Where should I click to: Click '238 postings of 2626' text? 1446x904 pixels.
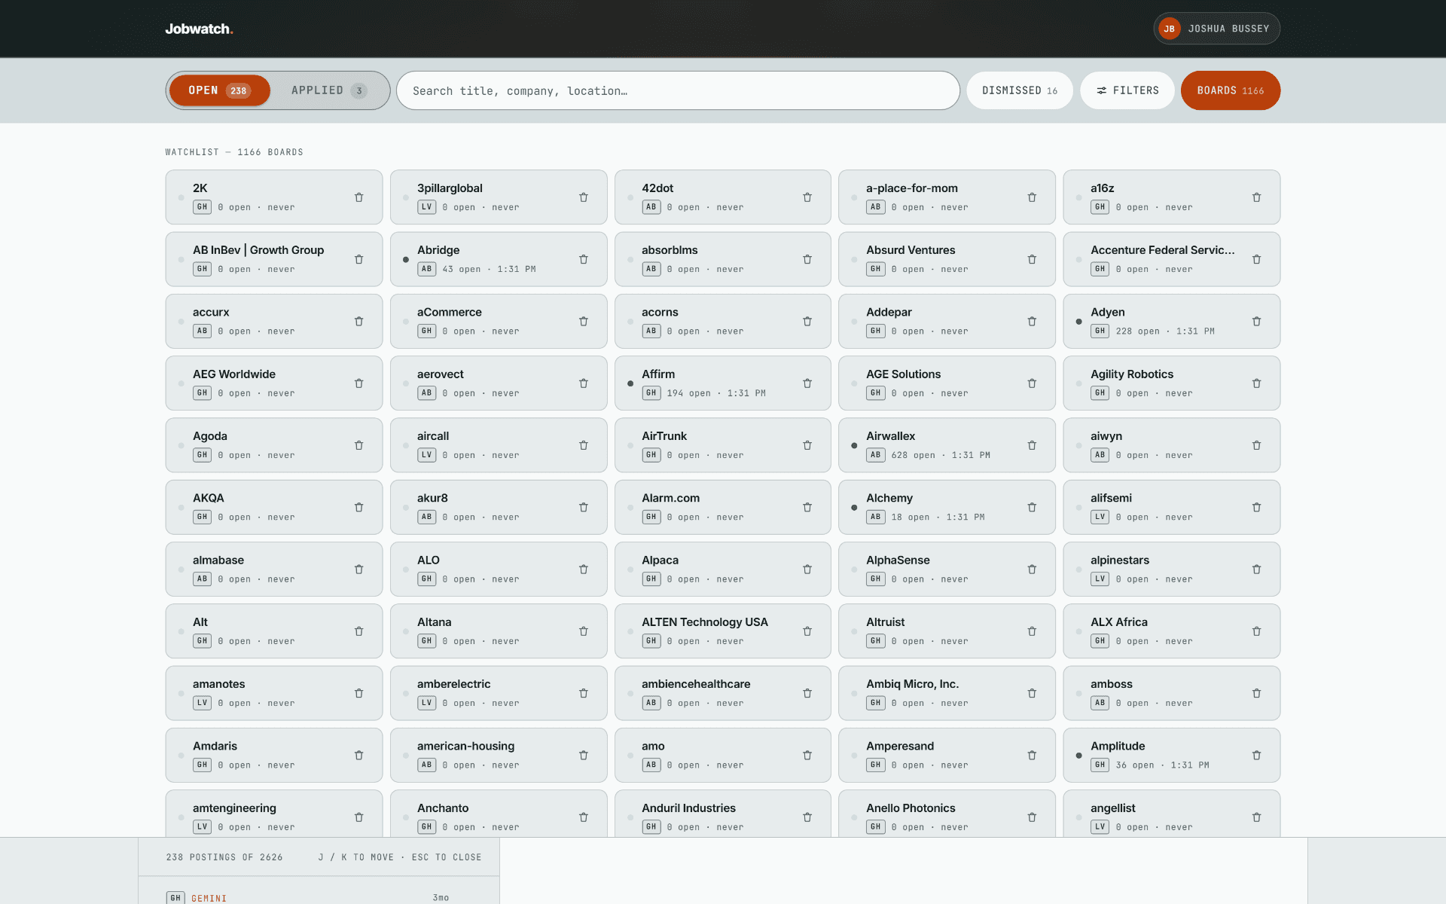click(x=224, y=857)
